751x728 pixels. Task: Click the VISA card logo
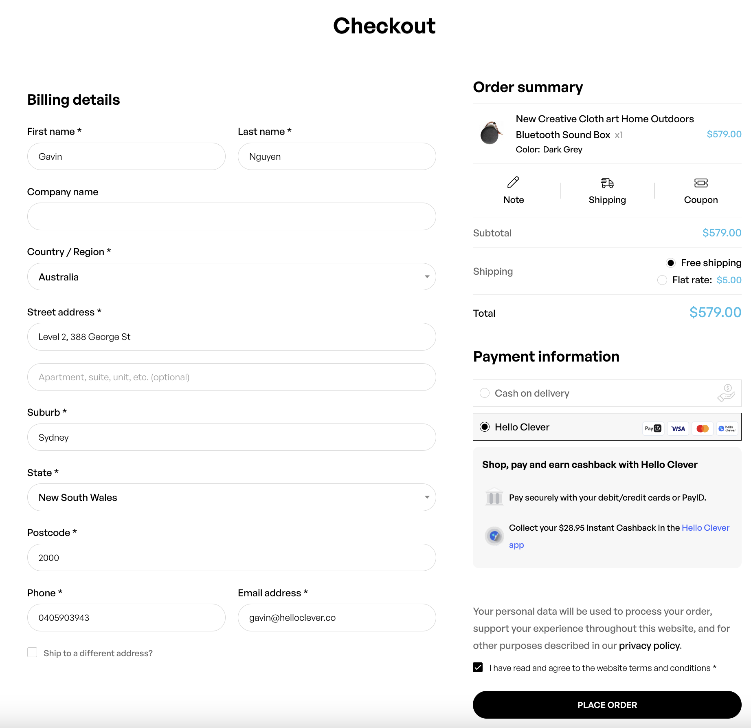(678, 428)
